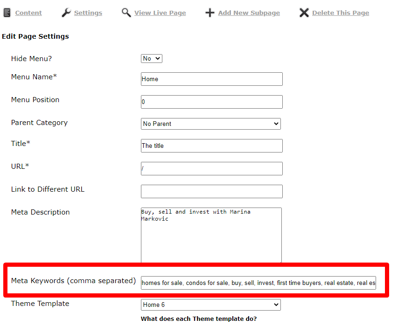The width and height of the screenshot is (419, 326).
Task: Click inside the Meta Keywords field
Action: [258, 283]
